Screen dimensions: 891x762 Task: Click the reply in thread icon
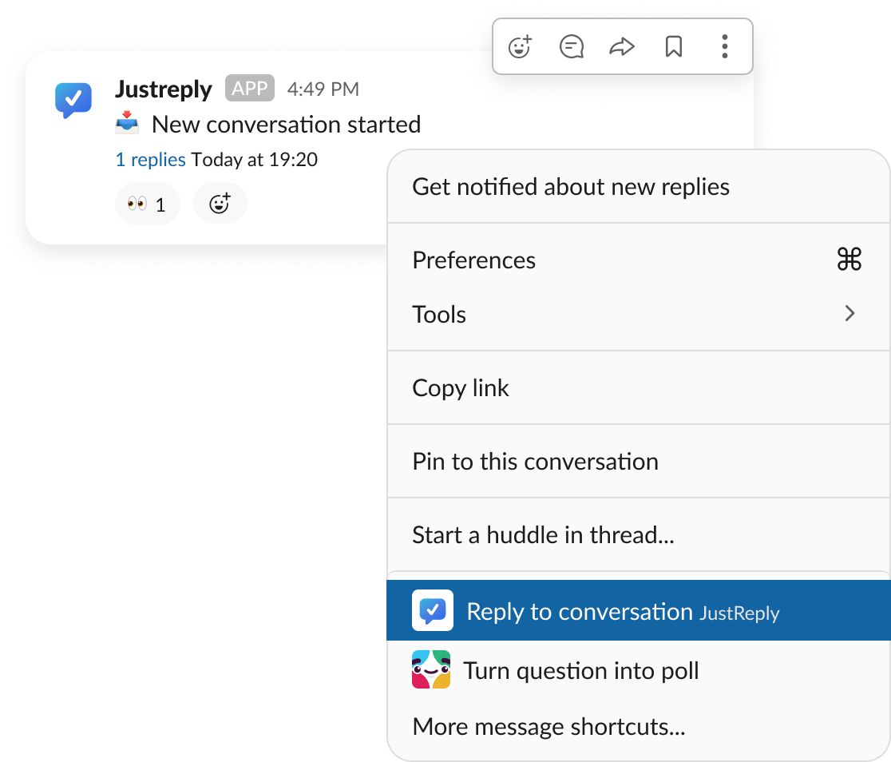coord(572,47)
